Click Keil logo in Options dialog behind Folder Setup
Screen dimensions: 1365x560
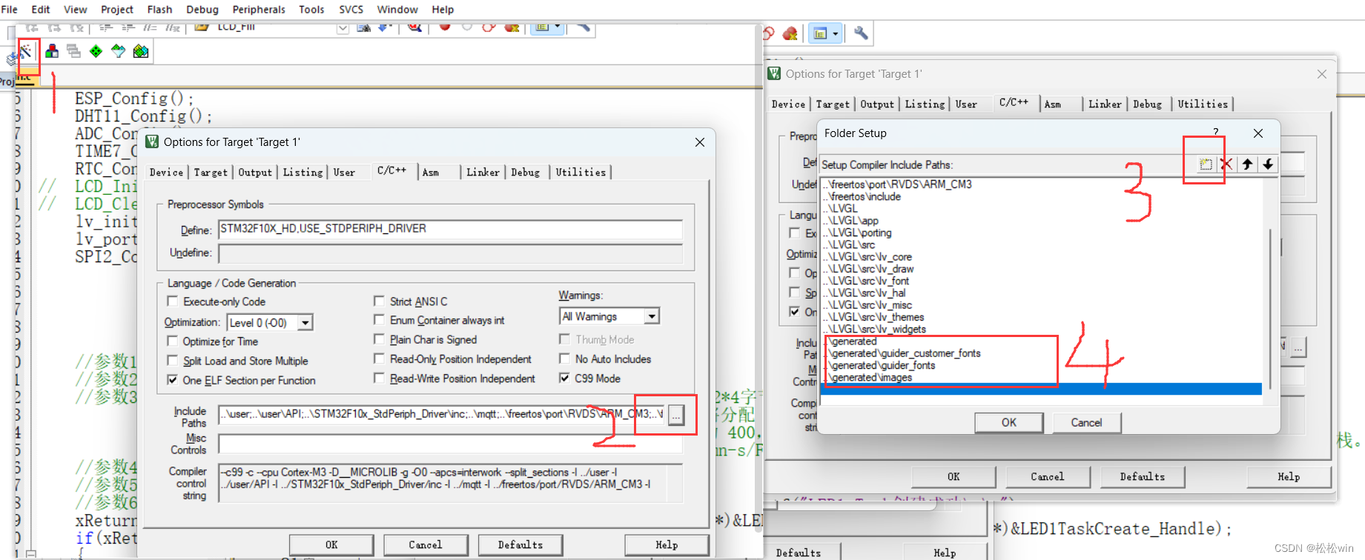pos(775,73)
